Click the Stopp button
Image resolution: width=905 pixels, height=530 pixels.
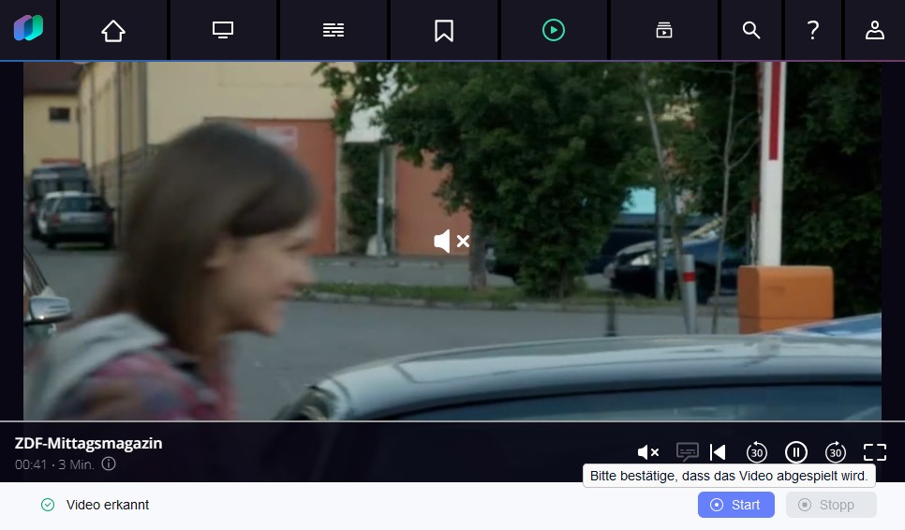tap(831, 505)
